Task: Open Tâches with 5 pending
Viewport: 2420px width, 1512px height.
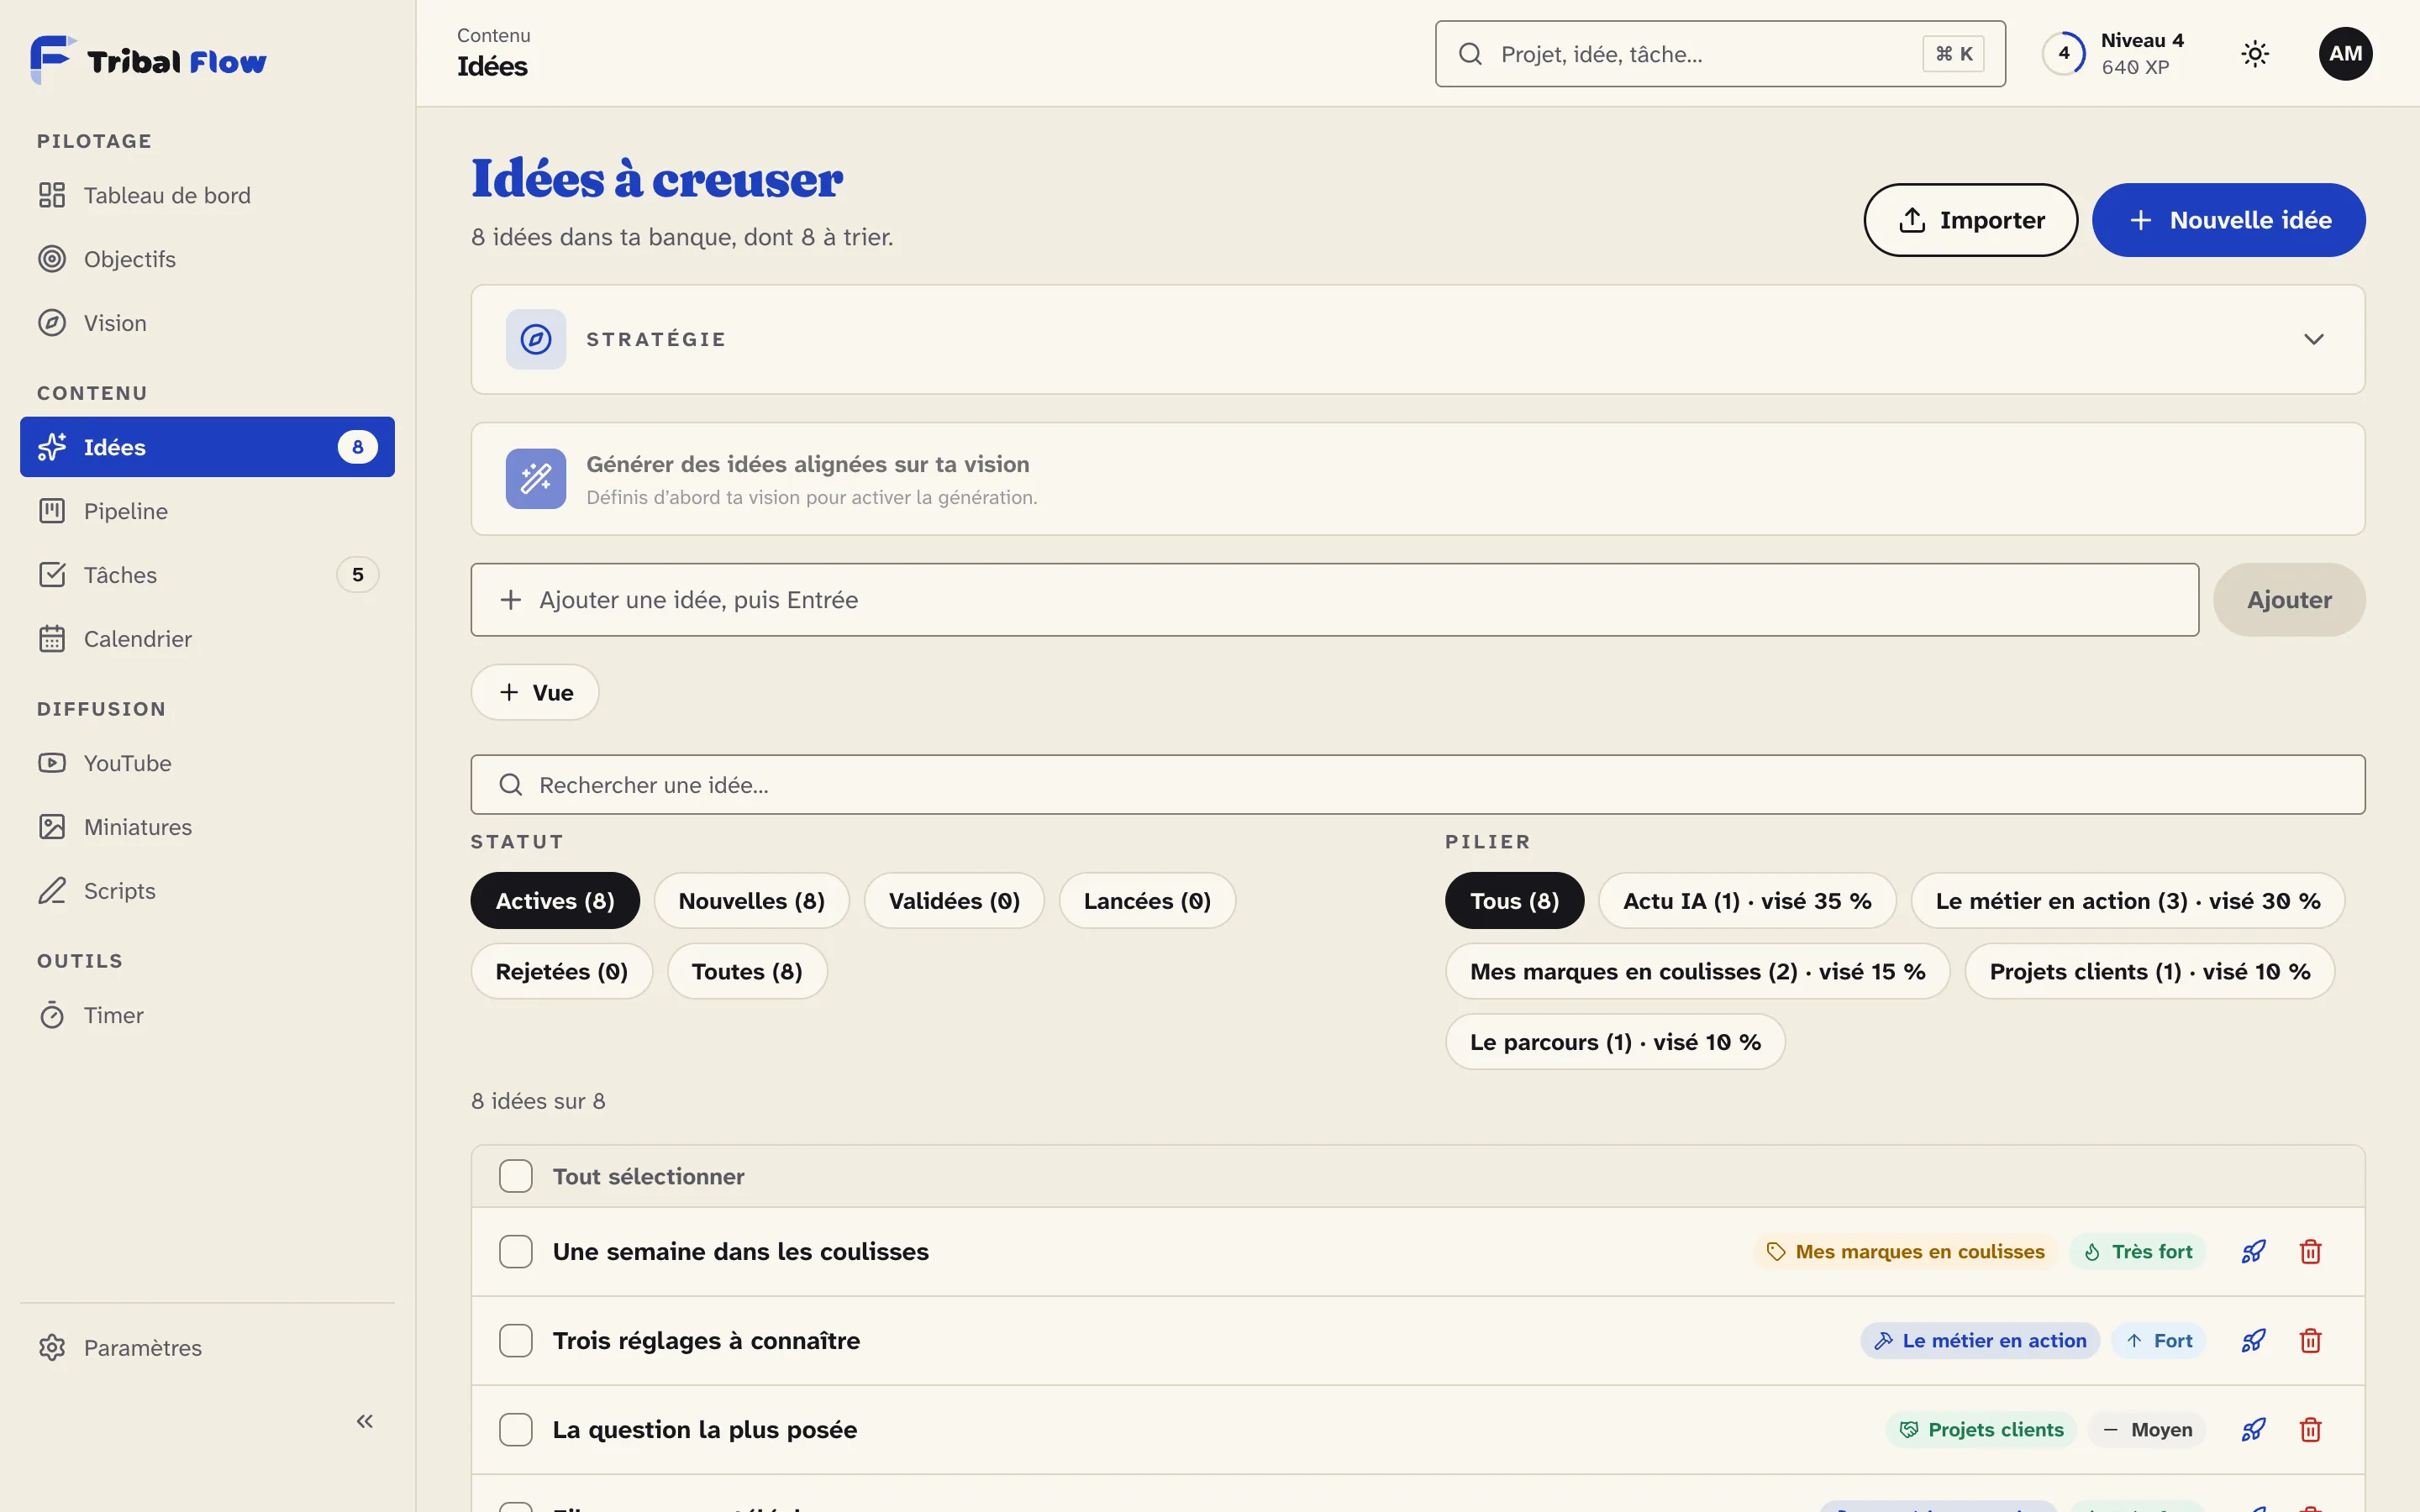Action: click(x=207, y=575)
